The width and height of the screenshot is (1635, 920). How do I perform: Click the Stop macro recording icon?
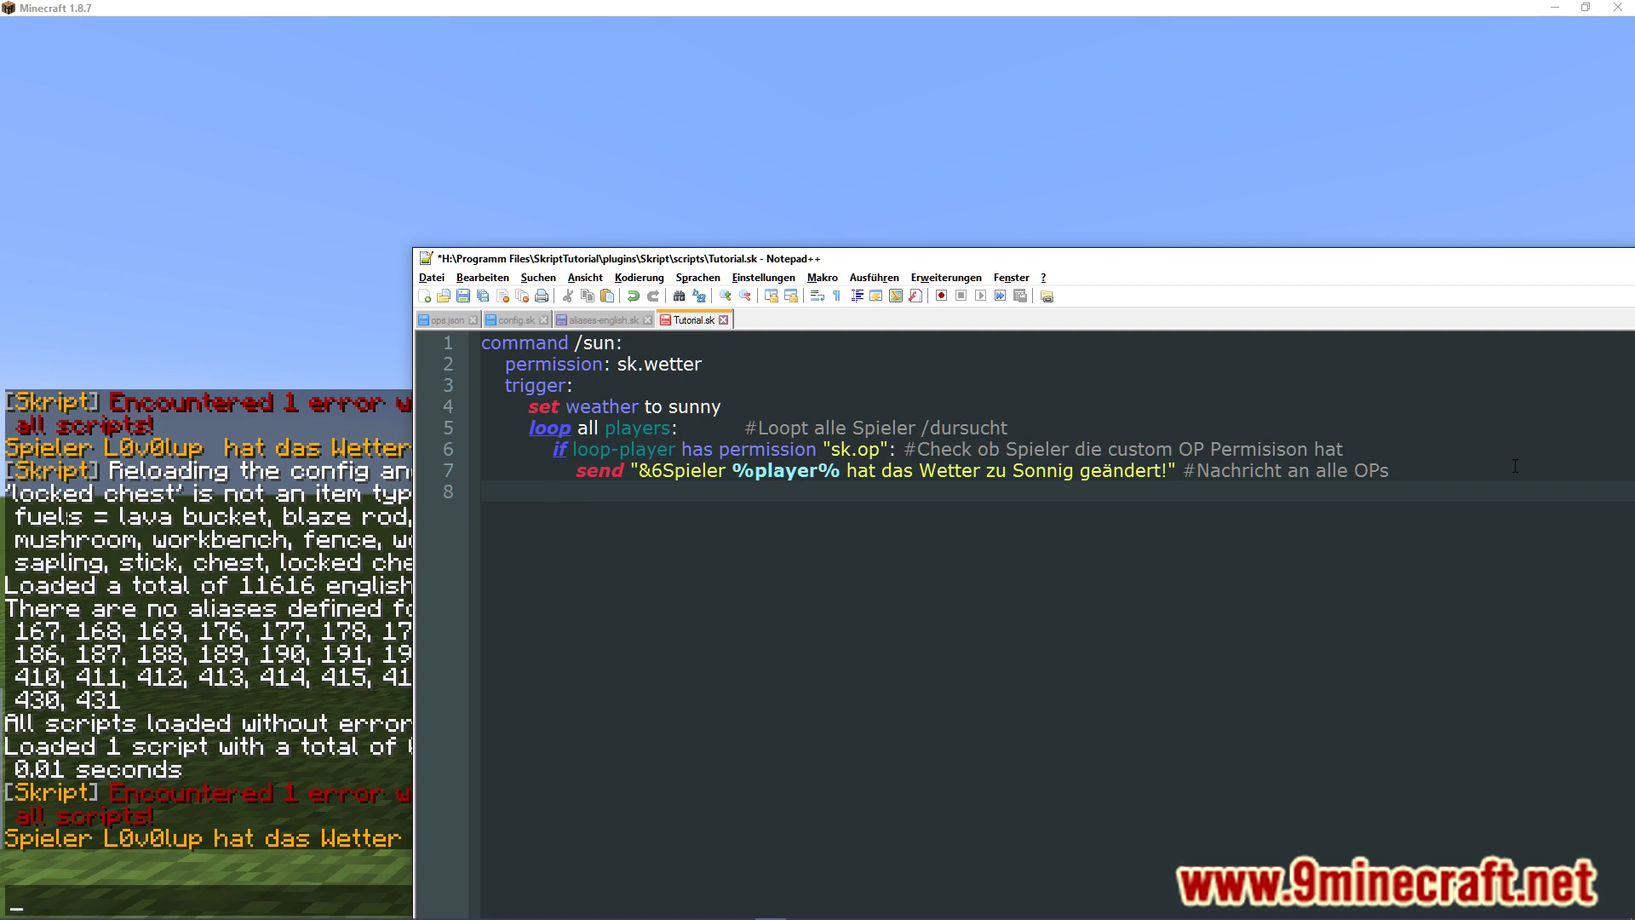[961, 296]
